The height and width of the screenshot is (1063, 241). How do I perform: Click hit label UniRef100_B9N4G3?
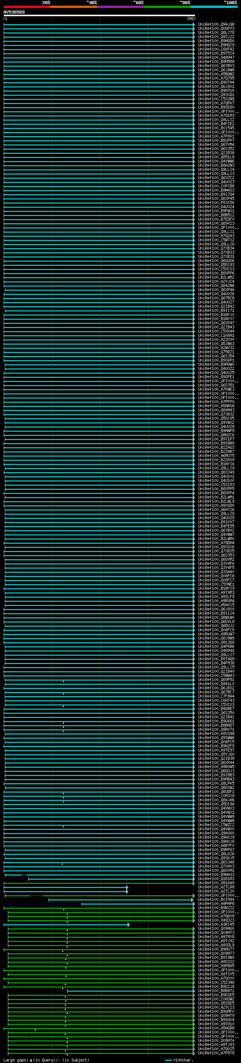216,190
